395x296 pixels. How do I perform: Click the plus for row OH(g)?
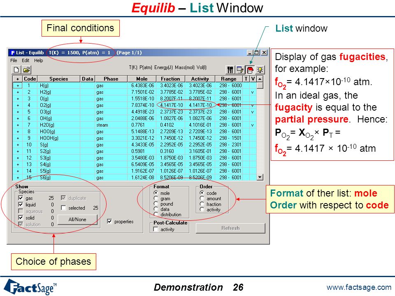tap(18, 118)
